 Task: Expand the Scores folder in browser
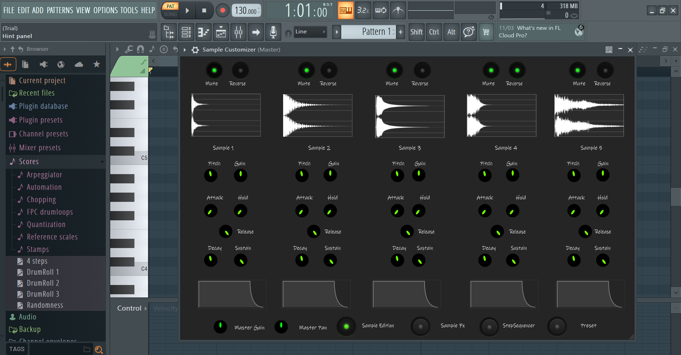pyautogui.click(x=29, y=162)
